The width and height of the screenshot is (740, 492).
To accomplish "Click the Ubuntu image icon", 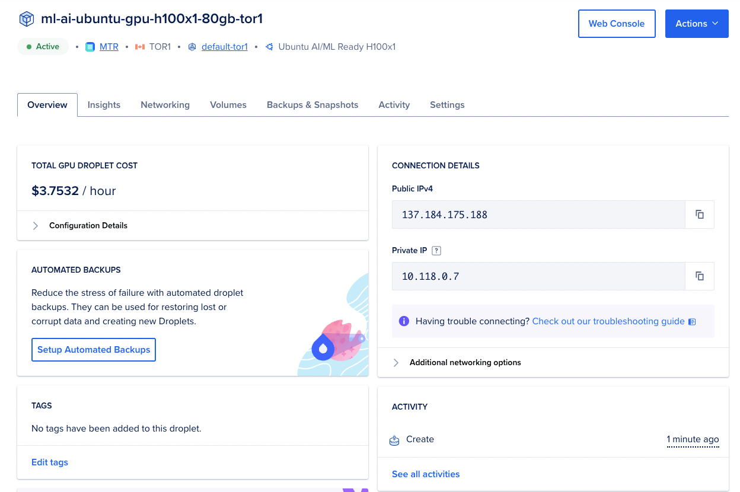I will [269, 47].
